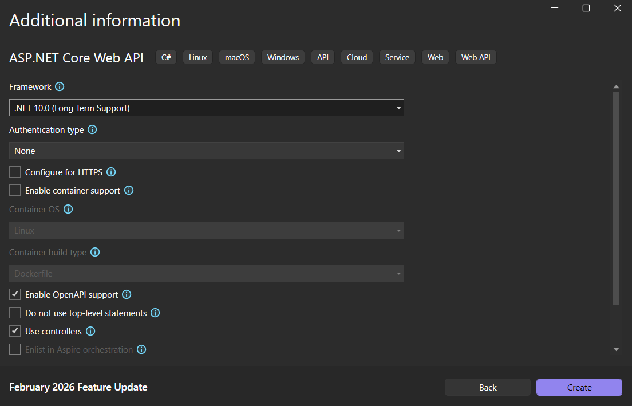Click the Container build type info icon
632x406 pixels.
(x=95, y=252)
